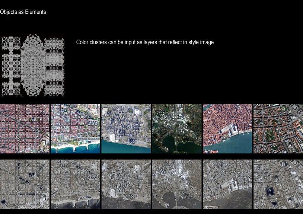The width and height of the screenshot is (303, 214).
Task: Open the green city image with dark lake
Action: [x=176, y=128]
